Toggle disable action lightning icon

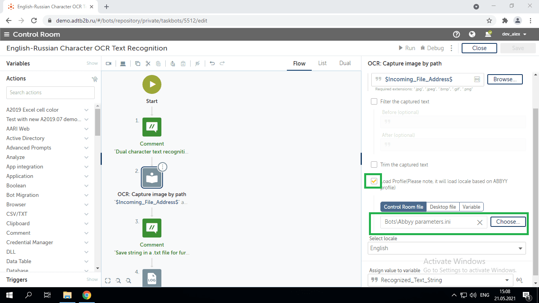198,64
